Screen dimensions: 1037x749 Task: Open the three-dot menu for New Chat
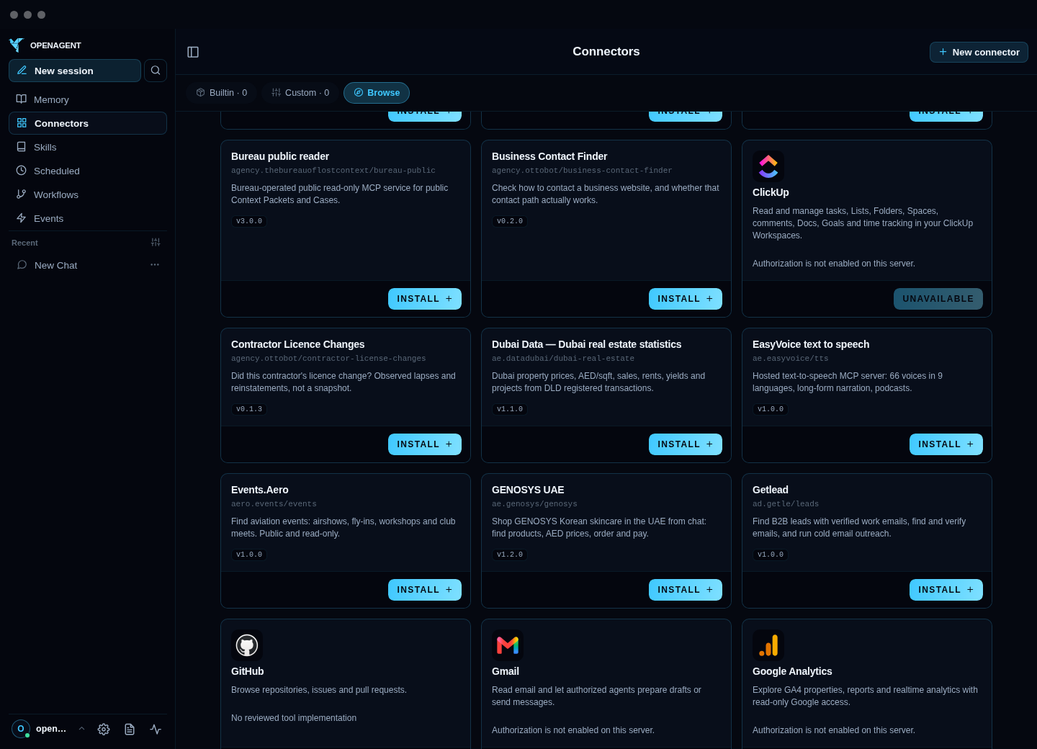[155, 265]
